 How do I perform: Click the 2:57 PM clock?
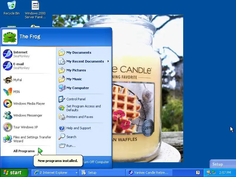225,173
